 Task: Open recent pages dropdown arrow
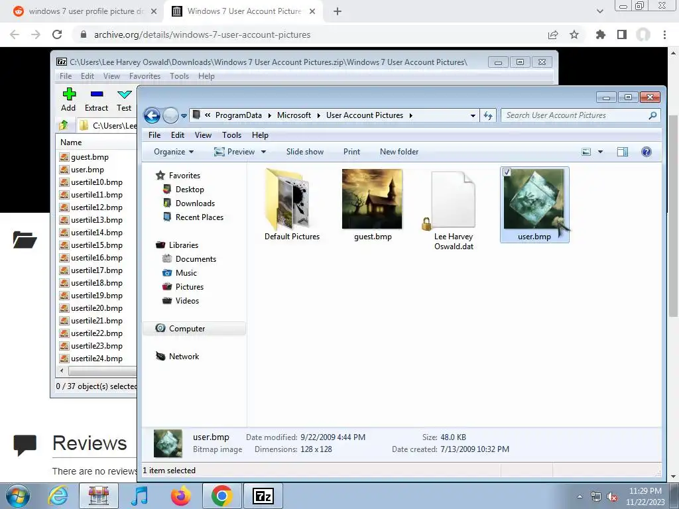click(184, 115)
